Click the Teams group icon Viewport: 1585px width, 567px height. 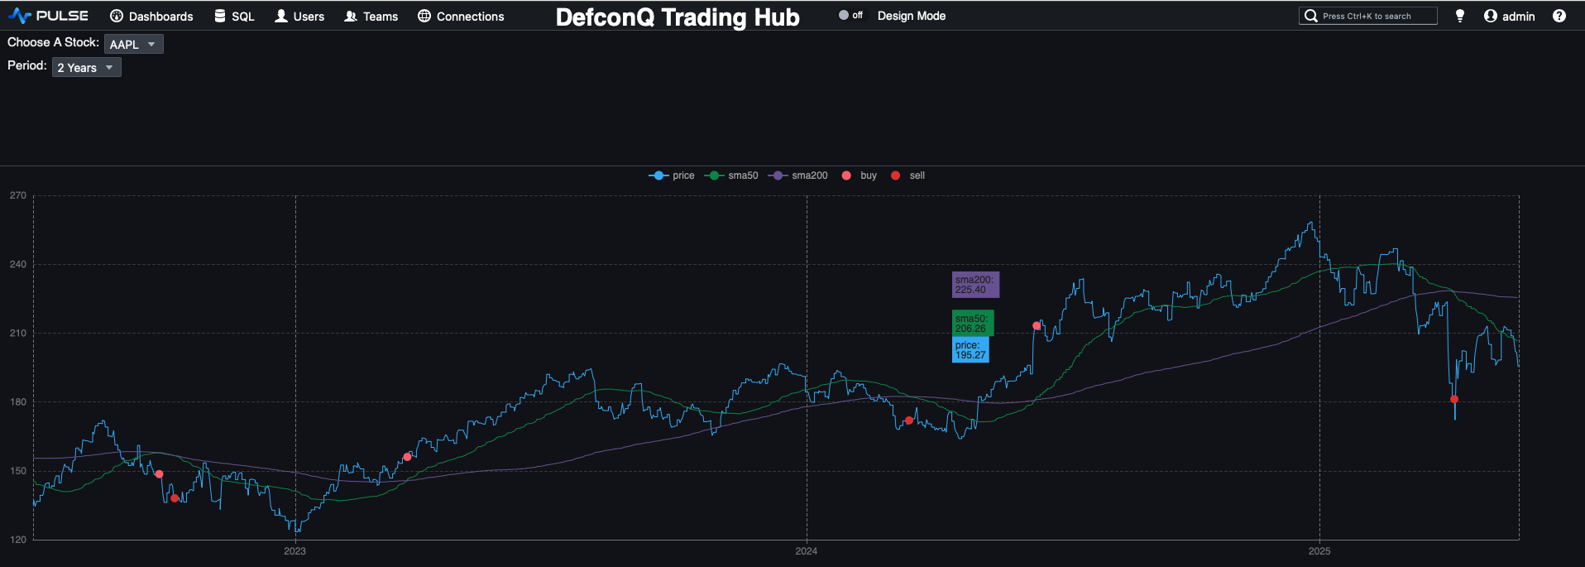(351, 16)
